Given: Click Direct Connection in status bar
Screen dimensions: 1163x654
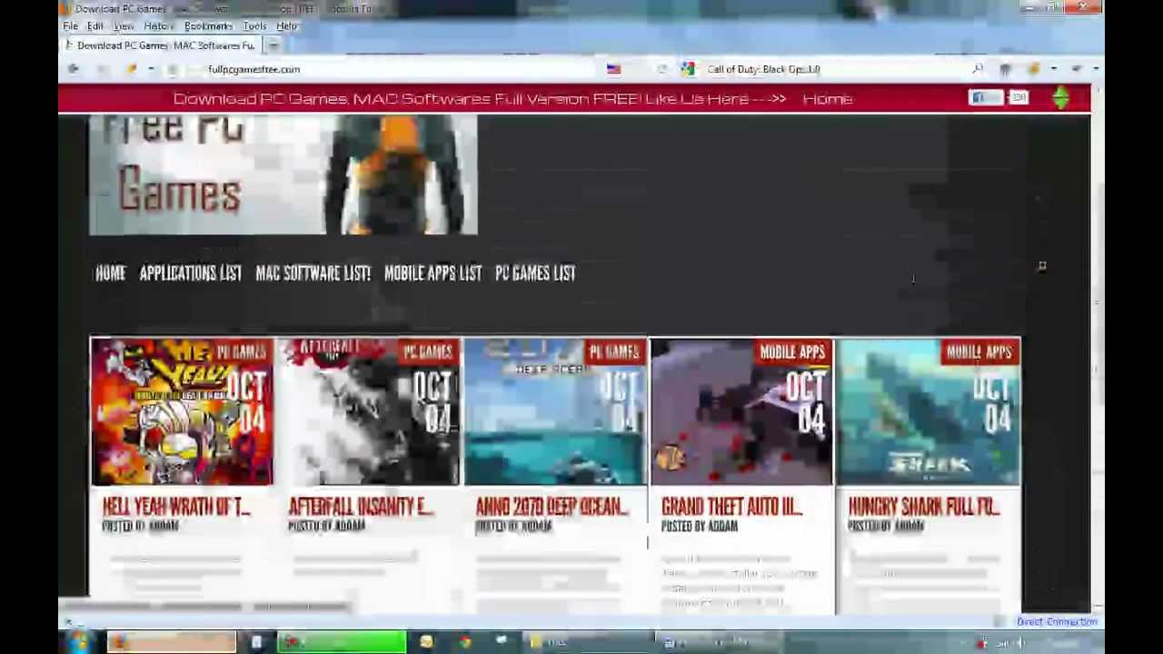Looking at the screenshot, I should click(x=1057, y=622).
